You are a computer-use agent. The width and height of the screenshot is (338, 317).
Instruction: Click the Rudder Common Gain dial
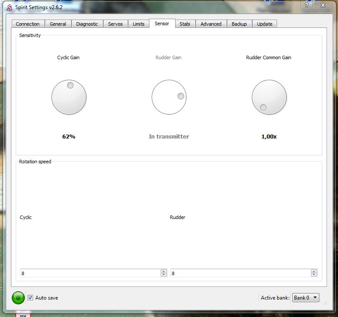pos(269,97)
